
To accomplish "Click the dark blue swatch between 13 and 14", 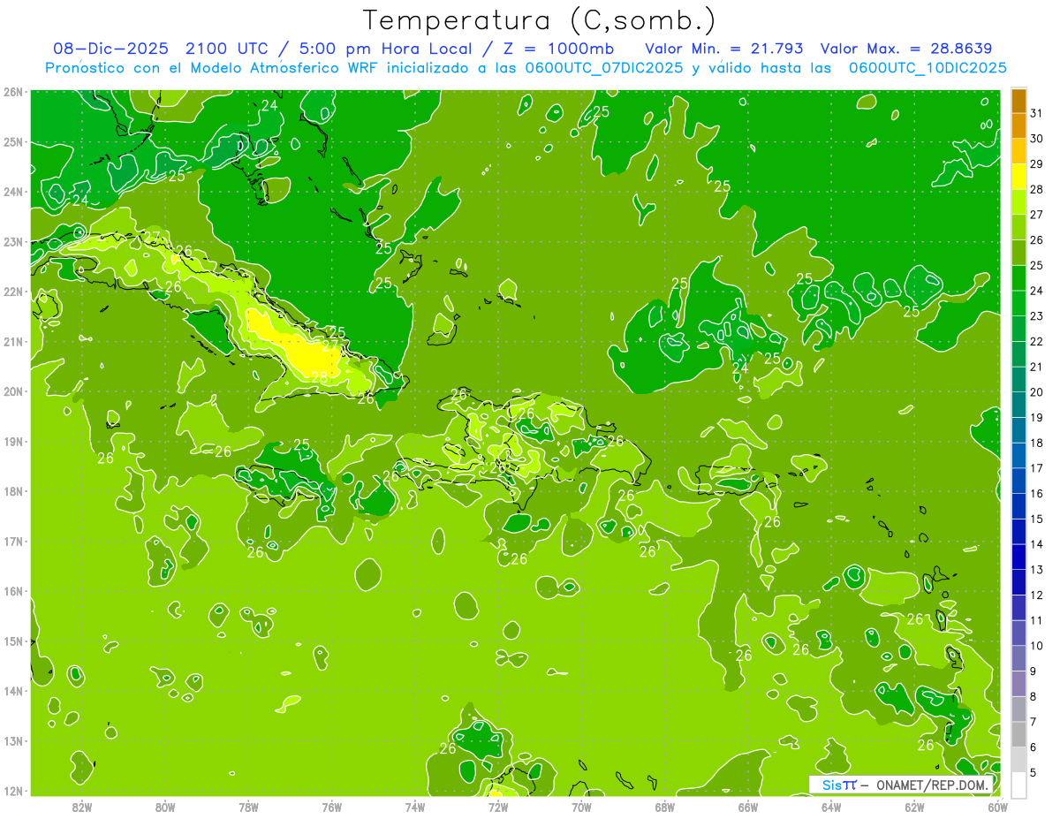I will (1018, 557).
